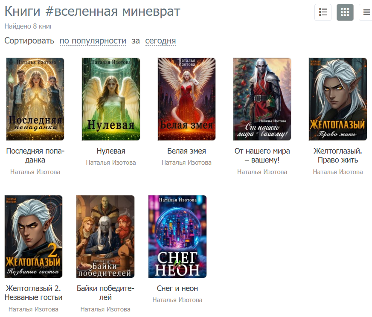Open 'Желтоглазый. Право жить' title link

pos(338,155)
